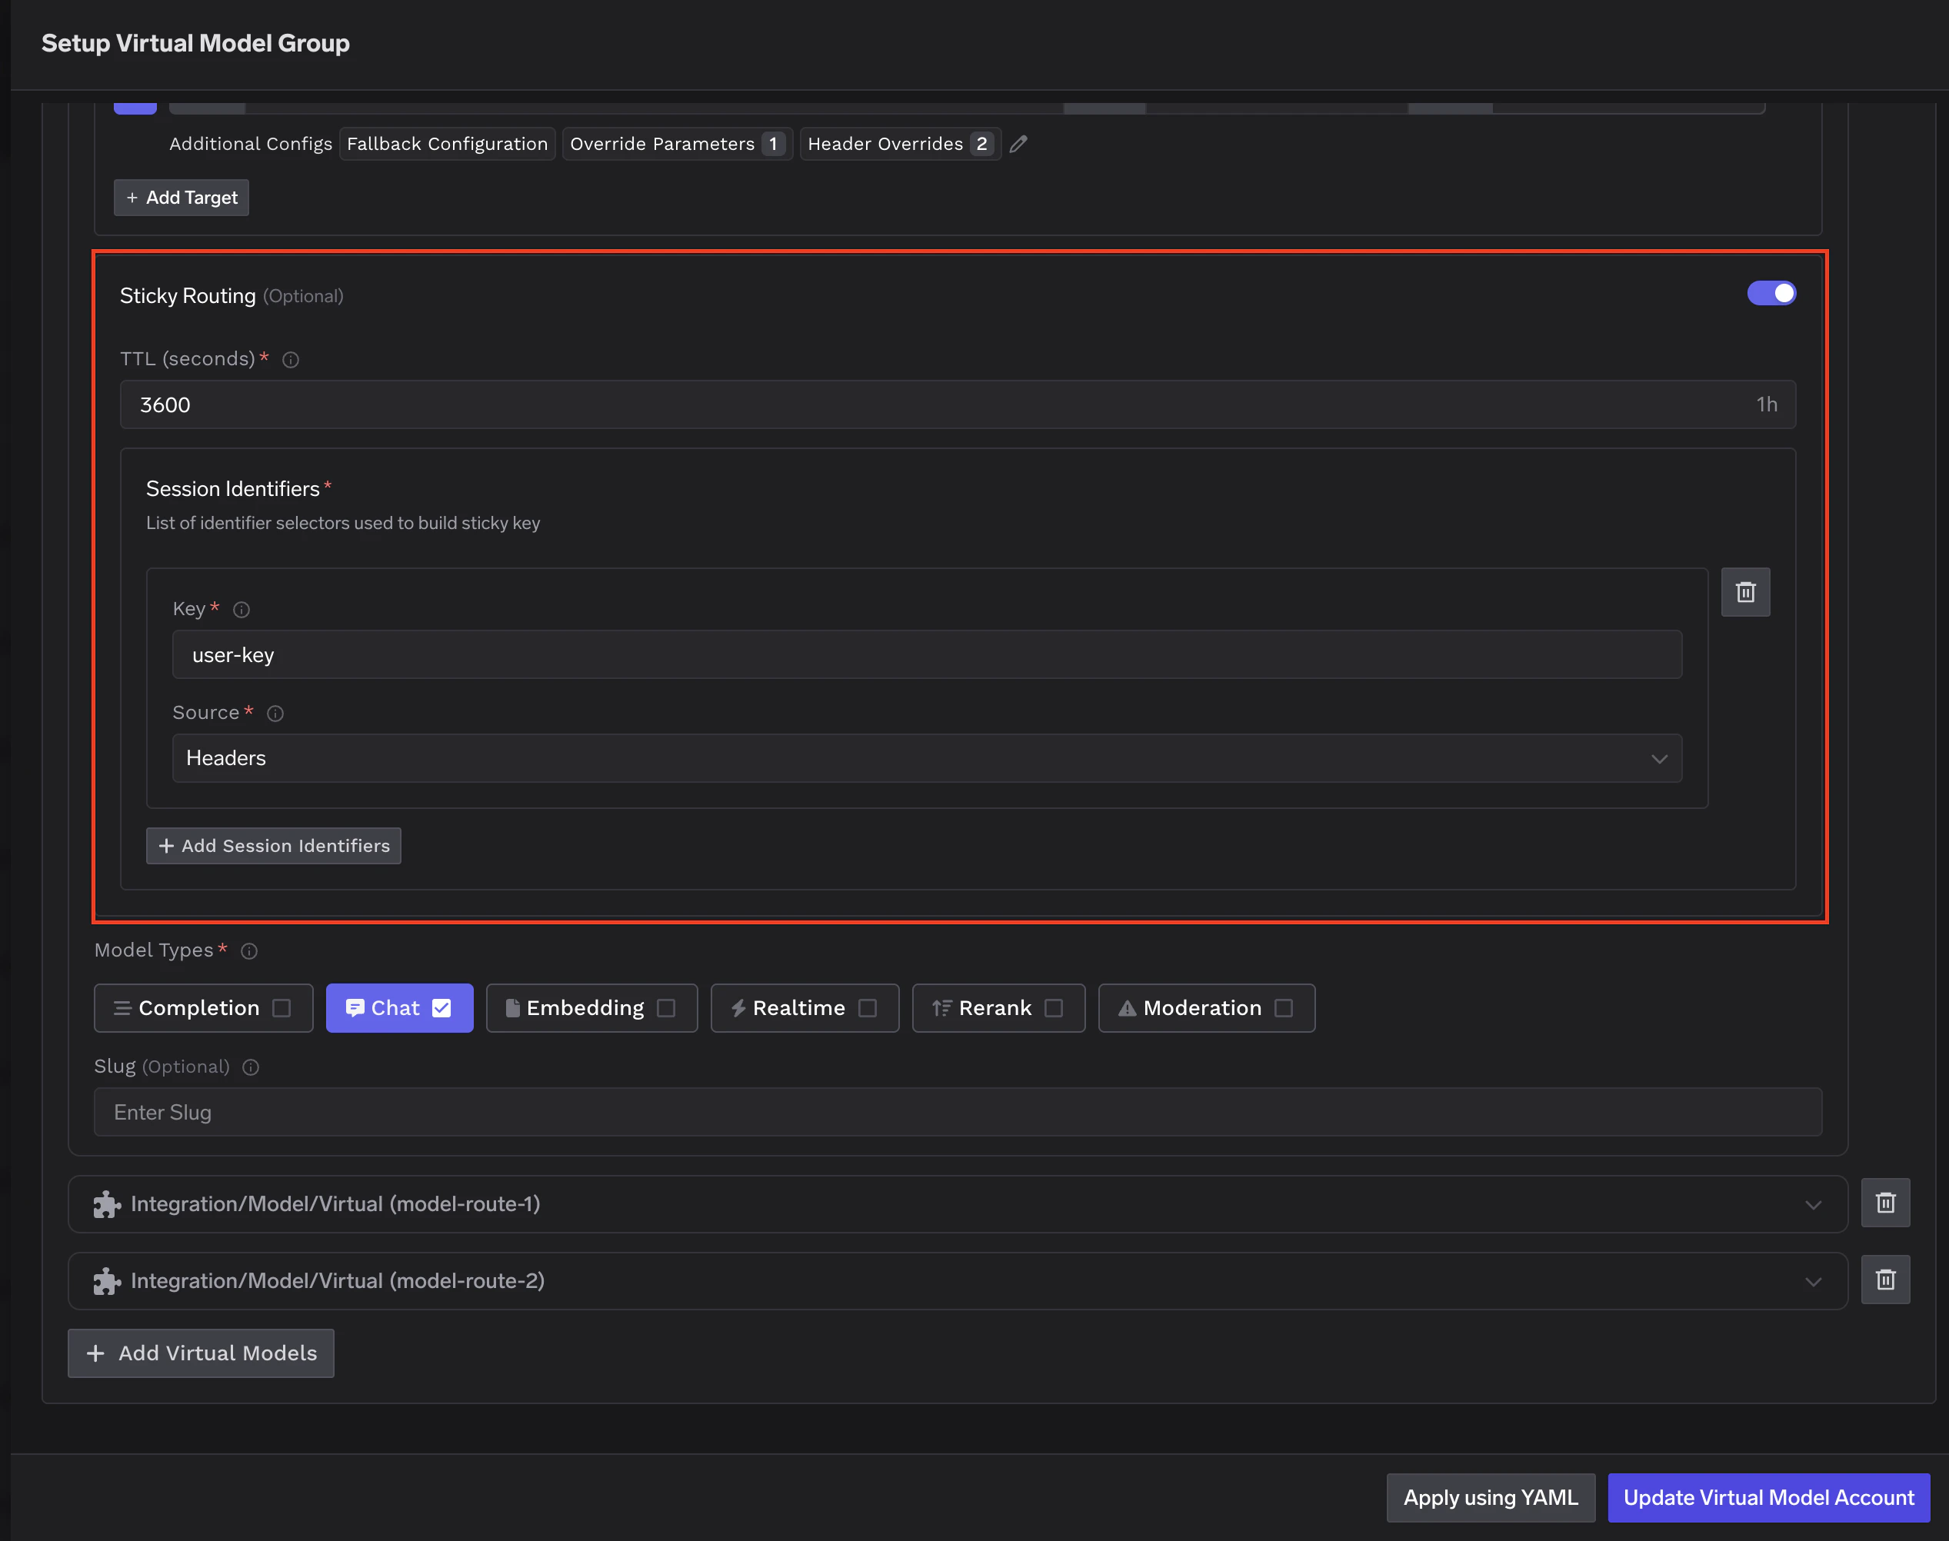Open the Source Headers dropdown
The height and width of the screenshot is (1541, 1949).
(x=927, y=758)
